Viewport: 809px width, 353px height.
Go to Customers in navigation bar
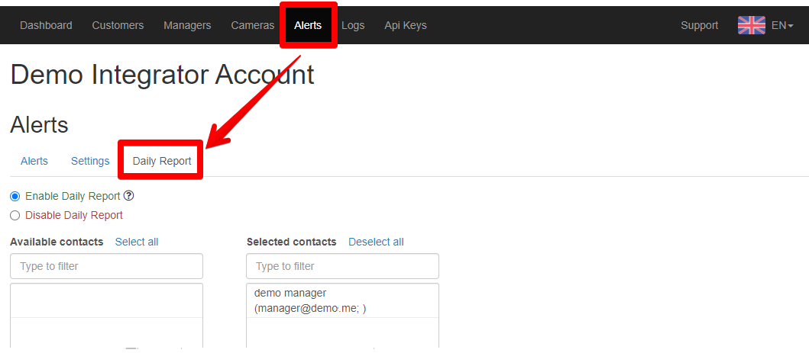tap(118, 25)
